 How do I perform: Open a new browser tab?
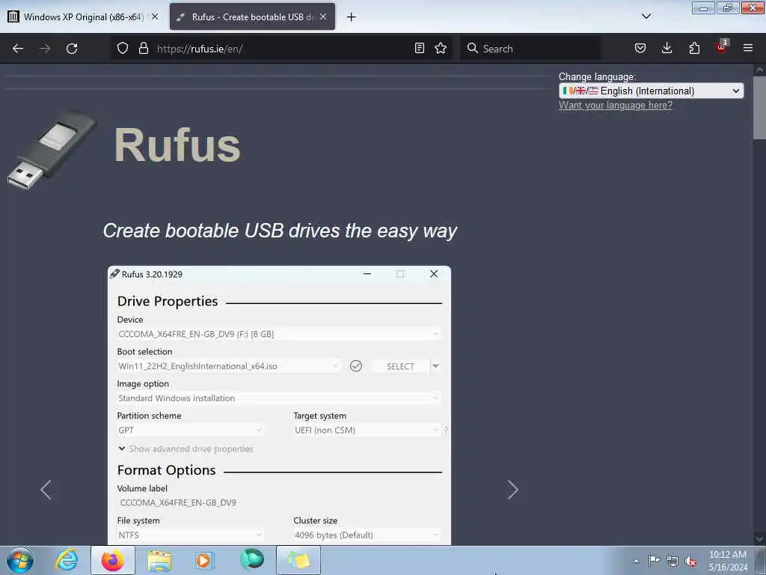(352, 17)
